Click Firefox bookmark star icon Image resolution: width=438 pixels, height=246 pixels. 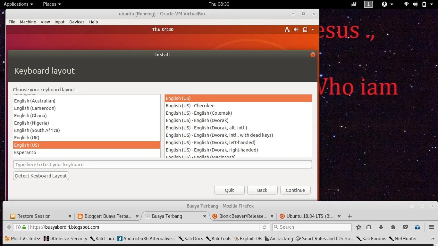tap(359, 227)
